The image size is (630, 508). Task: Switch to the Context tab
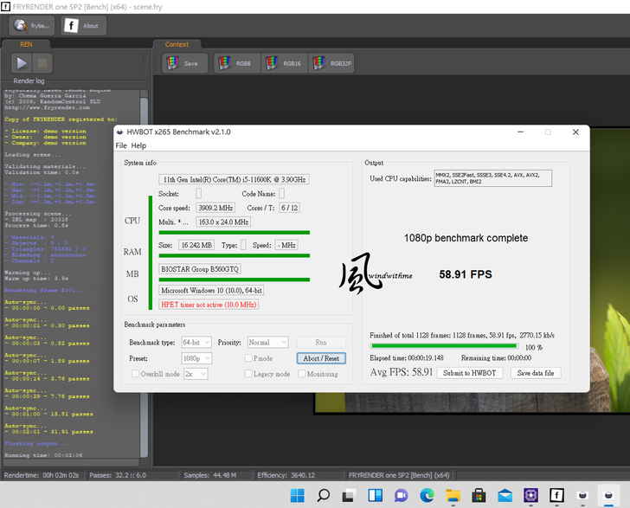[x=177, y=44]
